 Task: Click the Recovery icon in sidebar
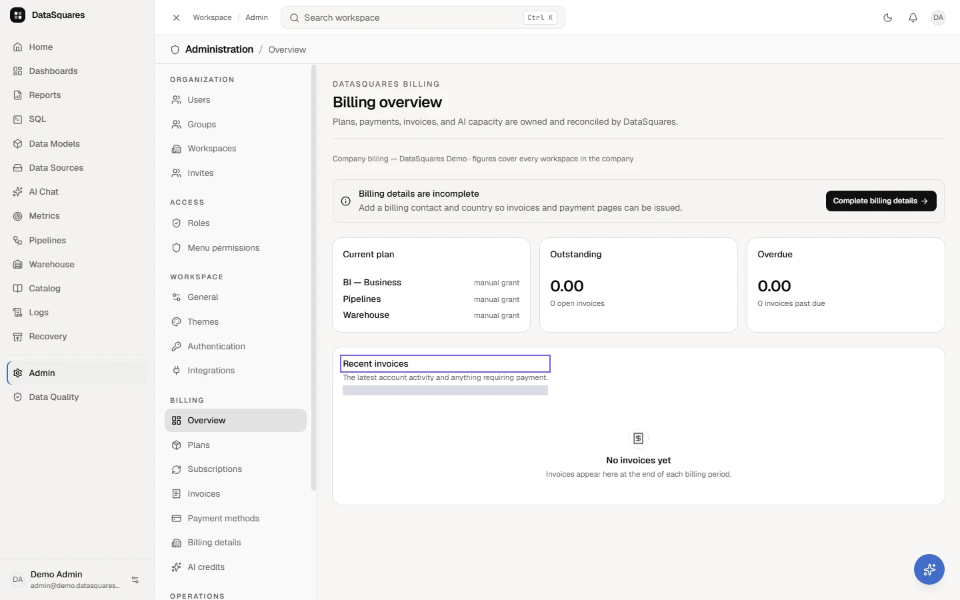[18, 337]
